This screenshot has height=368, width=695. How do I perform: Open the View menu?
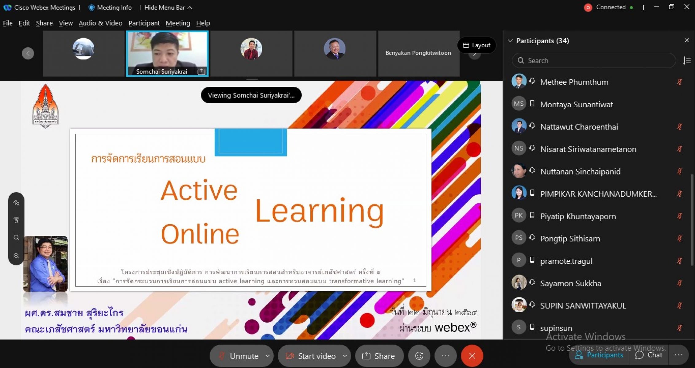(x=66, y=23)
